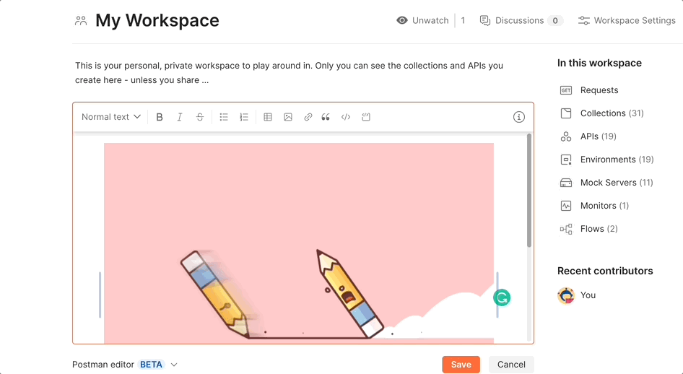The width and height of the screenshot is (683, 374).
Task: Open Discussions link
Action: click(x=521, y=20)
